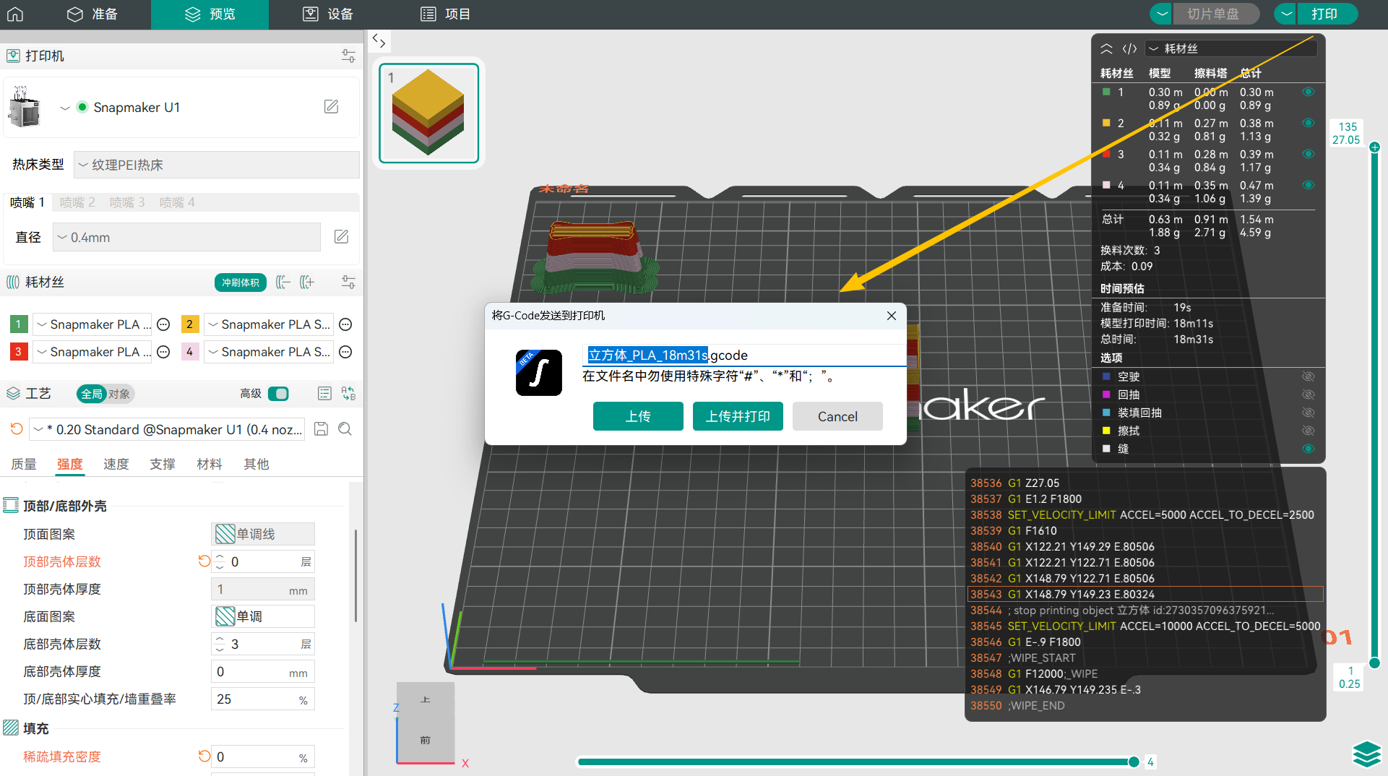Viewport: 1388px width, 776px height.
Task: Edit the nozzle diameter setting
Action: (341, 237)
